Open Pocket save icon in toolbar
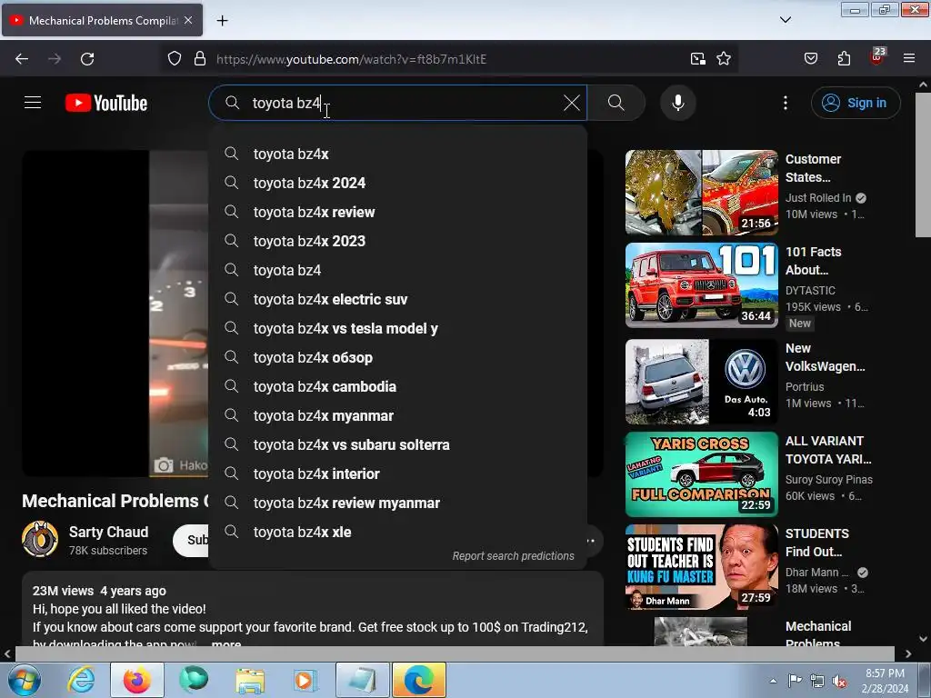 [x=810, y=59]
